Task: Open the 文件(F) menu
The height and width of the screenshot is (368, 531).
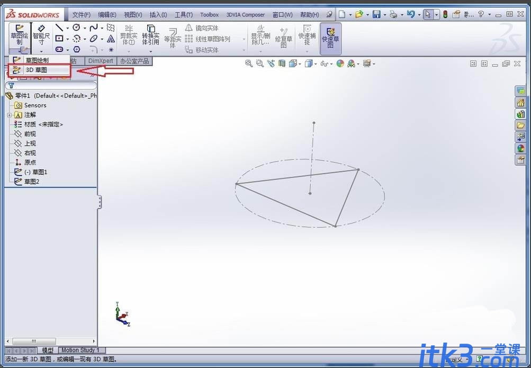Action: (82, 14)
